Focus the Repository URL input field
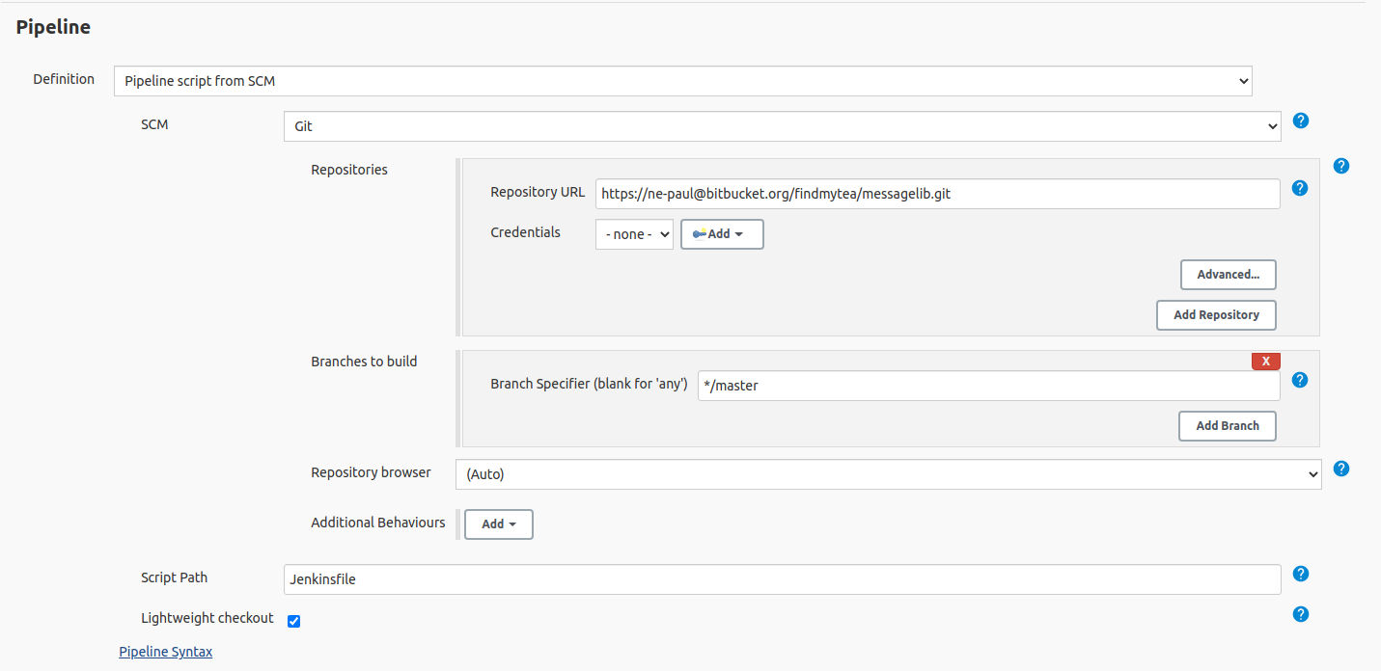Viewport: 1381px width, 671px height. tap(938, 194)
